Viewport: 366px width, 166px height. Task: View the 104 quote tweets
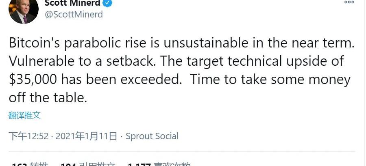87,164
